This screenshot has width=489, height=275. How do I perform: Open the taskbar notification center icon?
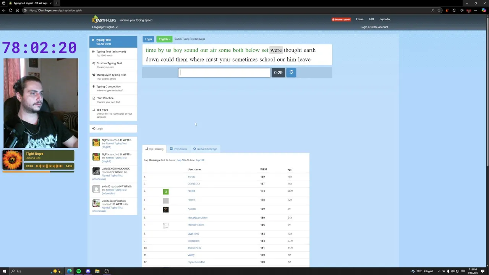click(483, 271)
